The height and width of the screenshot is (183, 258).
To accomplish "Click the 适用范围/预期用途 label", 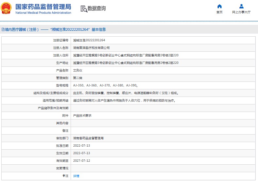I will click(56, 101).
